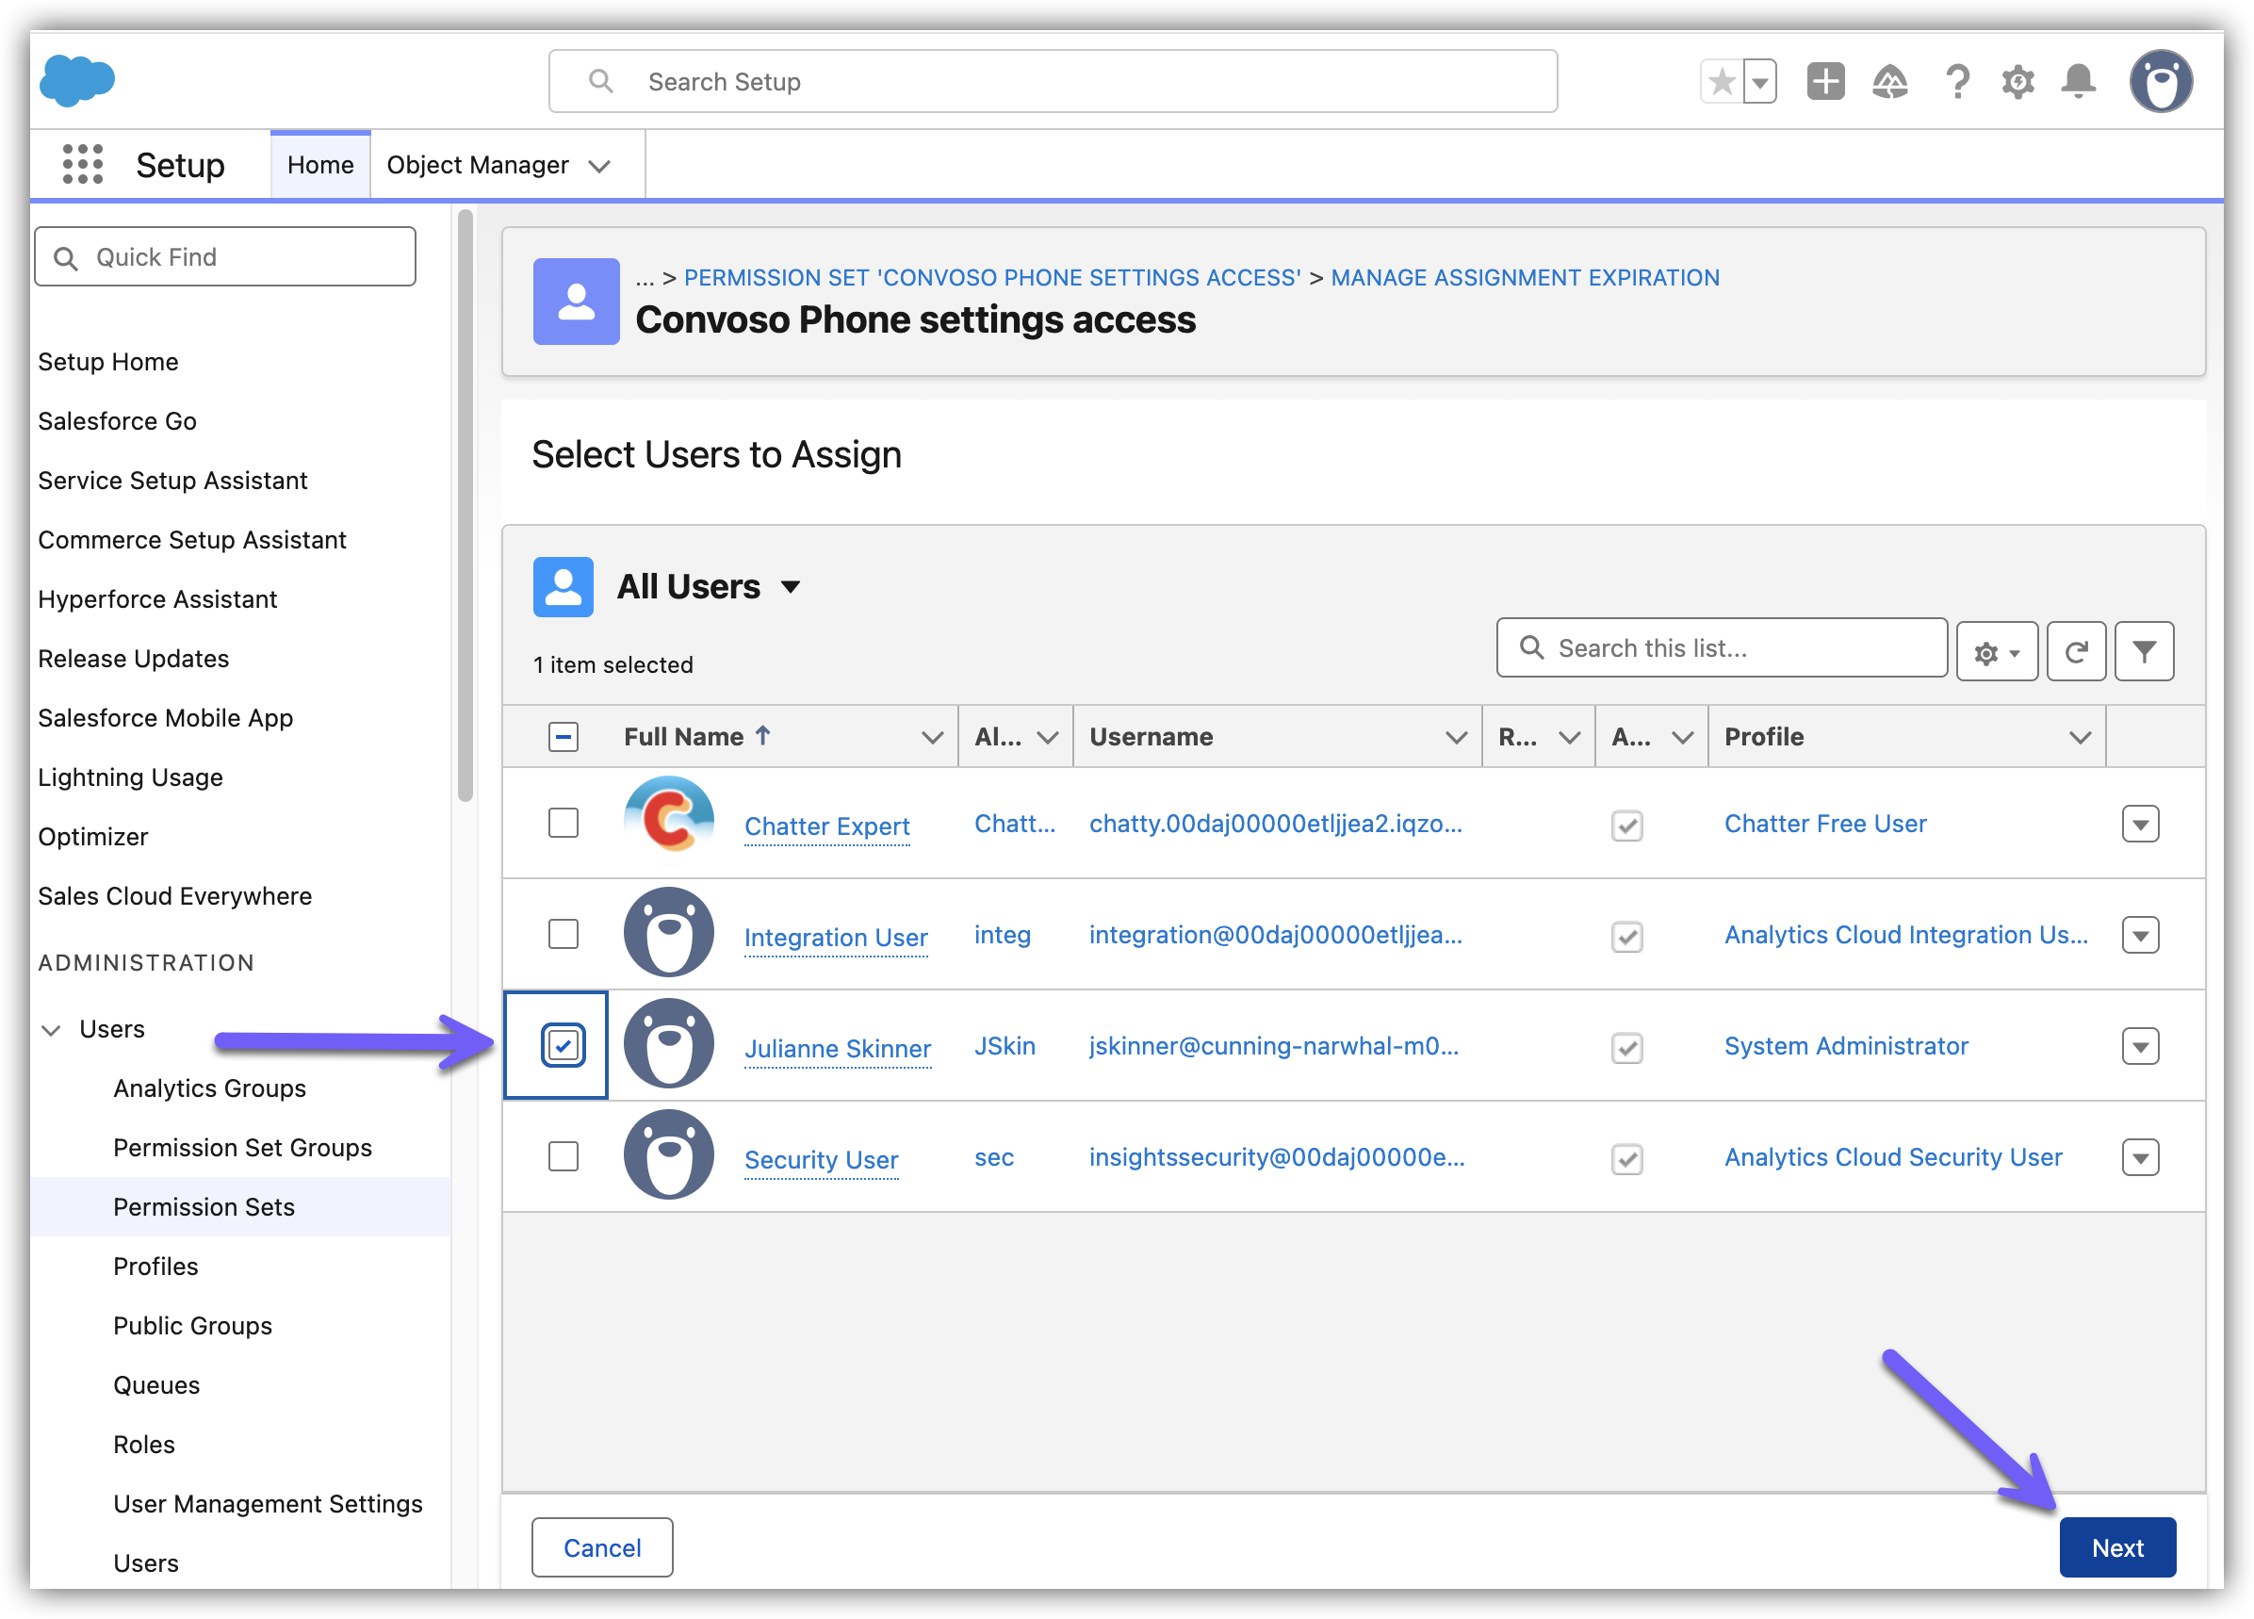Open the Setup gear menu icon

[2017, 81]
